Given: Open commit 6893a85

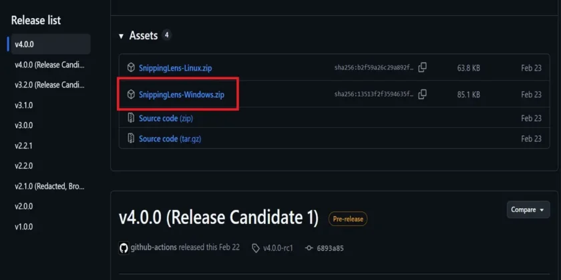Looking at the screenshot, I should (x=330, y=248).
